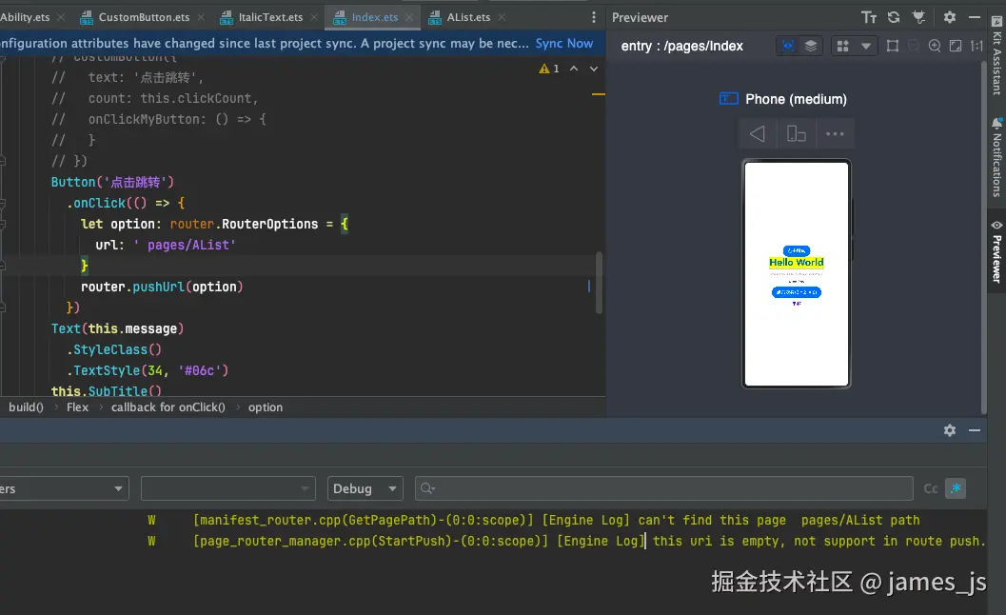Viewport: 1006px width, 615px height.
Task: Click the yellow warning marker in the editor stripe
Action: pos(598,94)
